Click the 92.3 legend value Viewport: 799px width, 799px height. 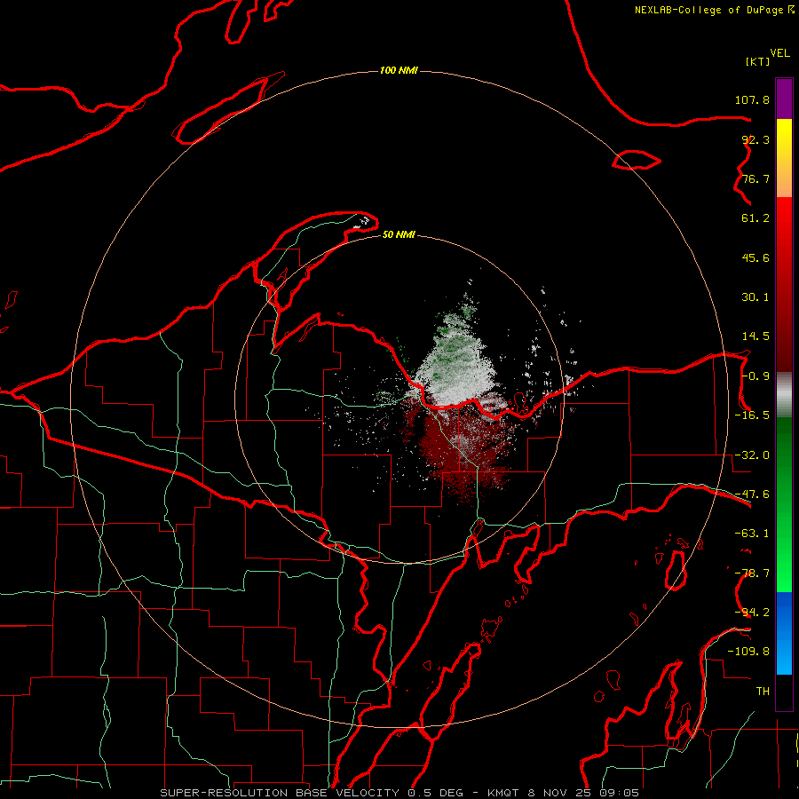coord(755,139)
